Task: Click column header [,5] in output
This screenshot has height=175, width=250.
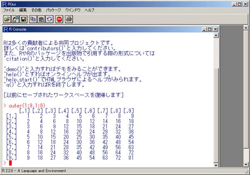Action: coord(77,110)
